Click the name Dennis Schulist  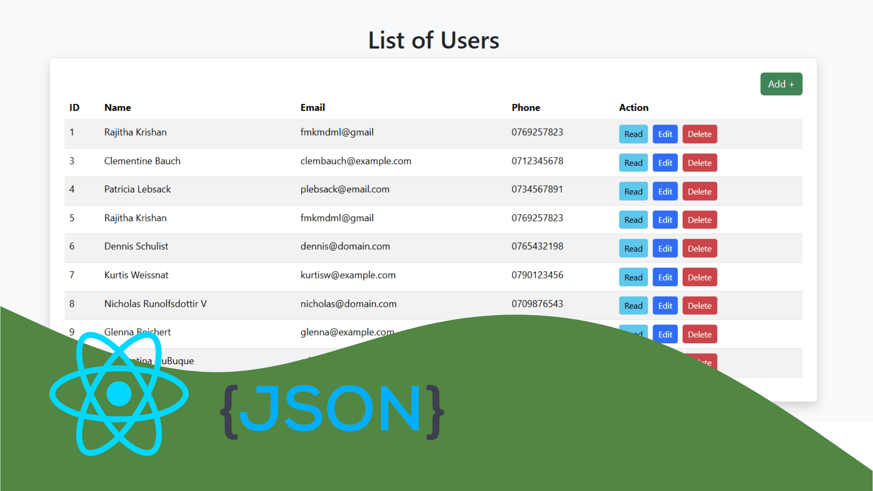[136, 246]
